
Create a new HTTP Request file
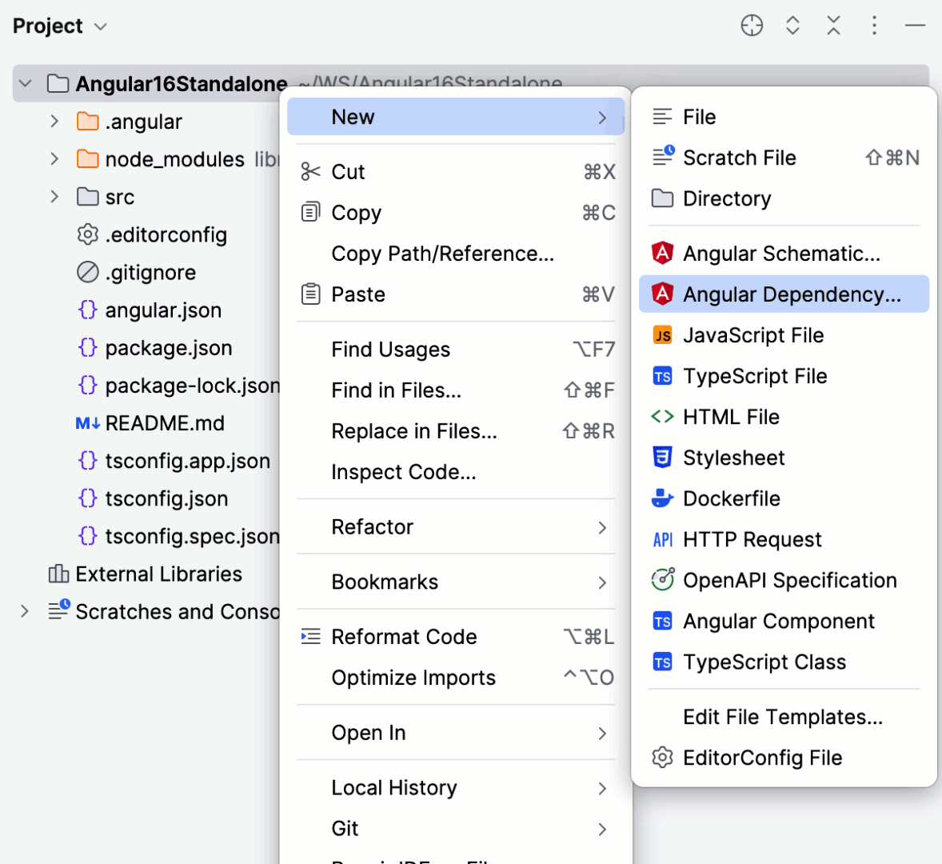tap(752, 539)
